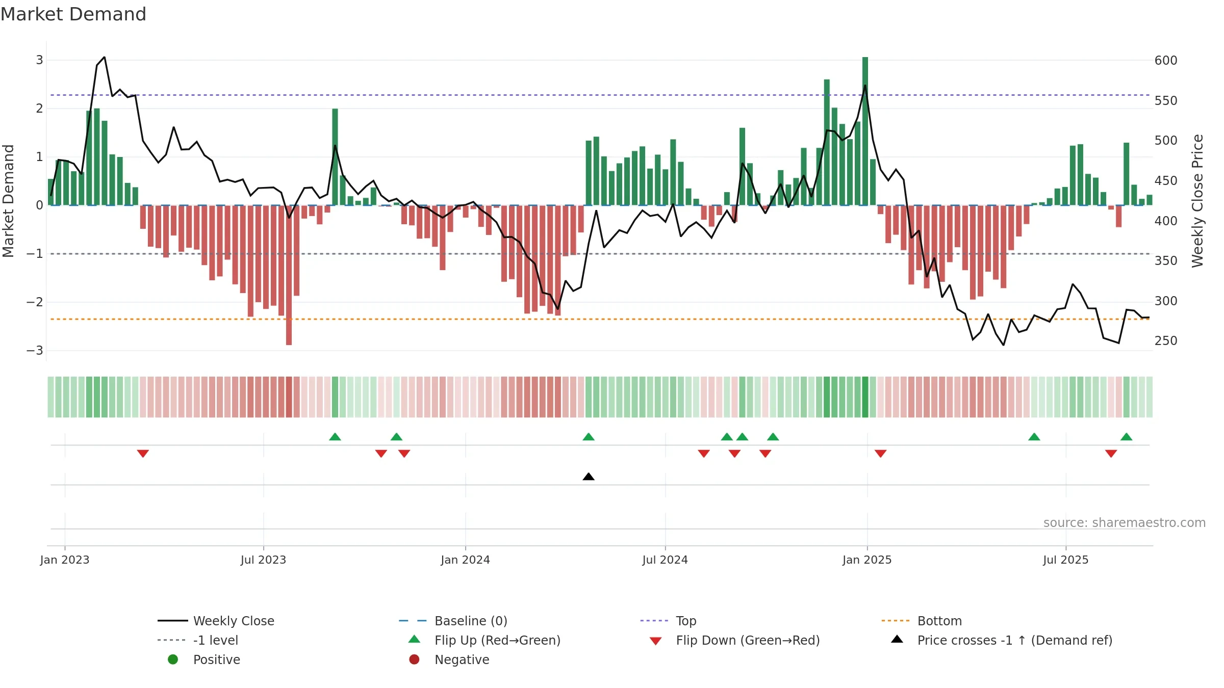Image resolution: width=1224 pixels, height=688 pixels.
Task: Click the source: sharemaestro.com credit text
Action: coord(1125,522)
